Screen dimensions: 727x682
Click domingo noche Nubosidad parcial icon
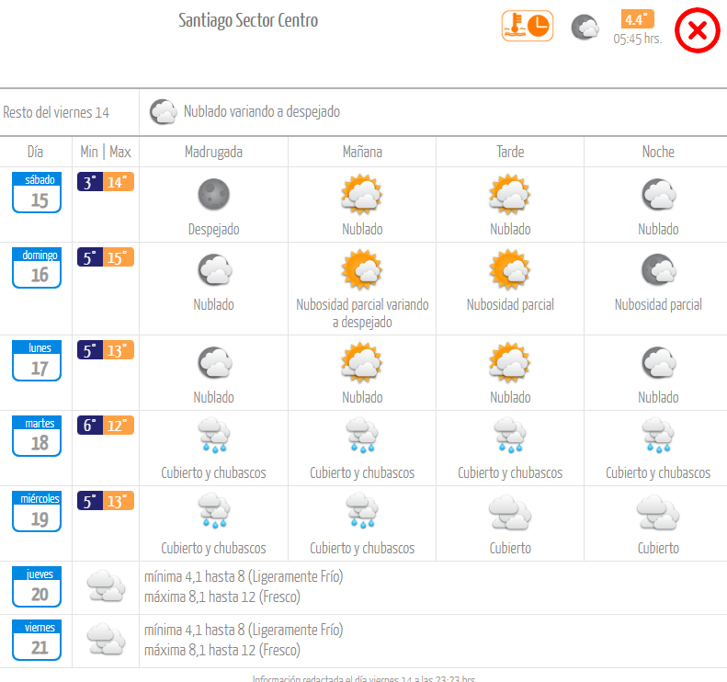pos(659,269)
